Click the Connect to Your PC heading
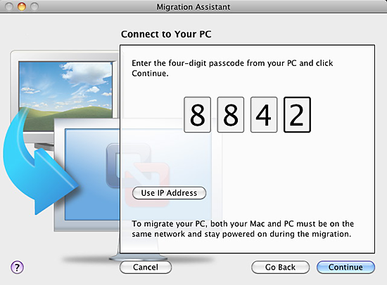This screenshot has width=387, height=285. (x=166, y=34)
